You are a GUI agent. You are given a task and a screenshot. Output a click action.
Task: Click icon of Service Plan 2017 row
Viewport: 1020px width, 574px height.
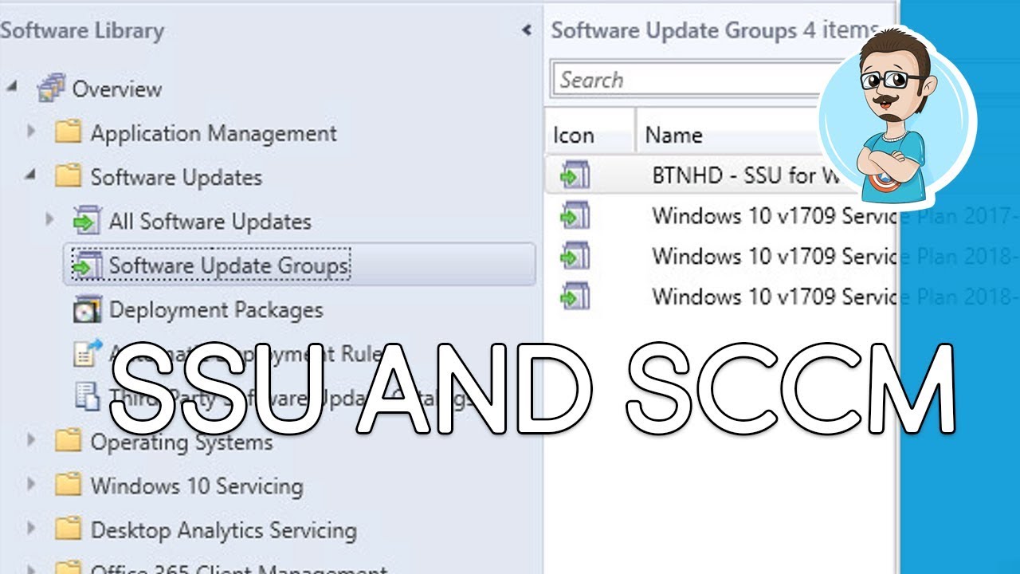(x=575, y=215)
